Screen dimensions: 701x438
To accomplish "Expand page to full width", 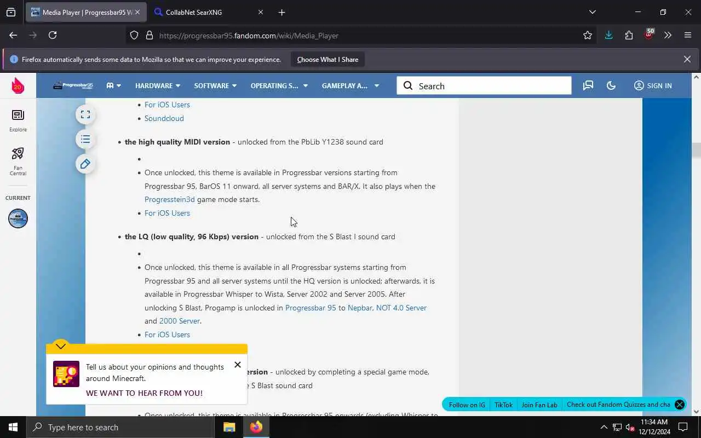I will (x=85, y=114).
